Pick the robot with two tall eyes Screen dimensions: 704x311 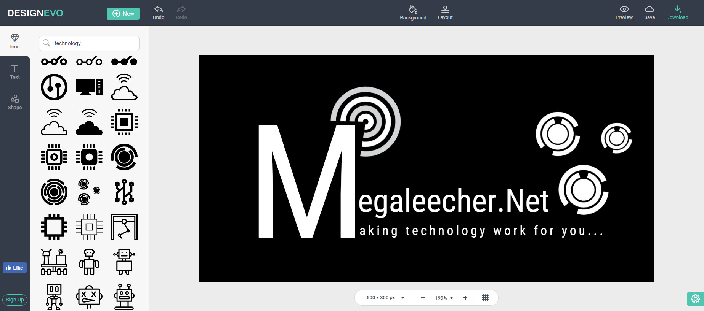tap(54, 297)
